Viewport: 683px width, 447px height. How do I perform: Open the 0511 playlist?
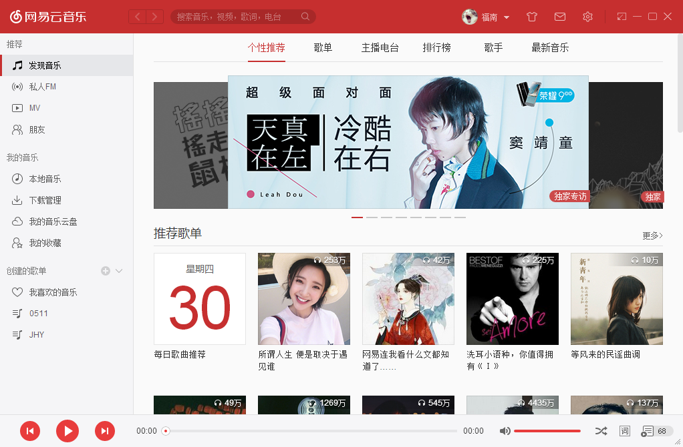tap(67, 313)
